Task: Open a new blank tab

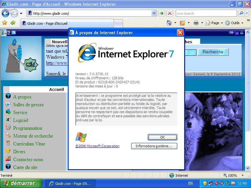Action: click(118, 24)
